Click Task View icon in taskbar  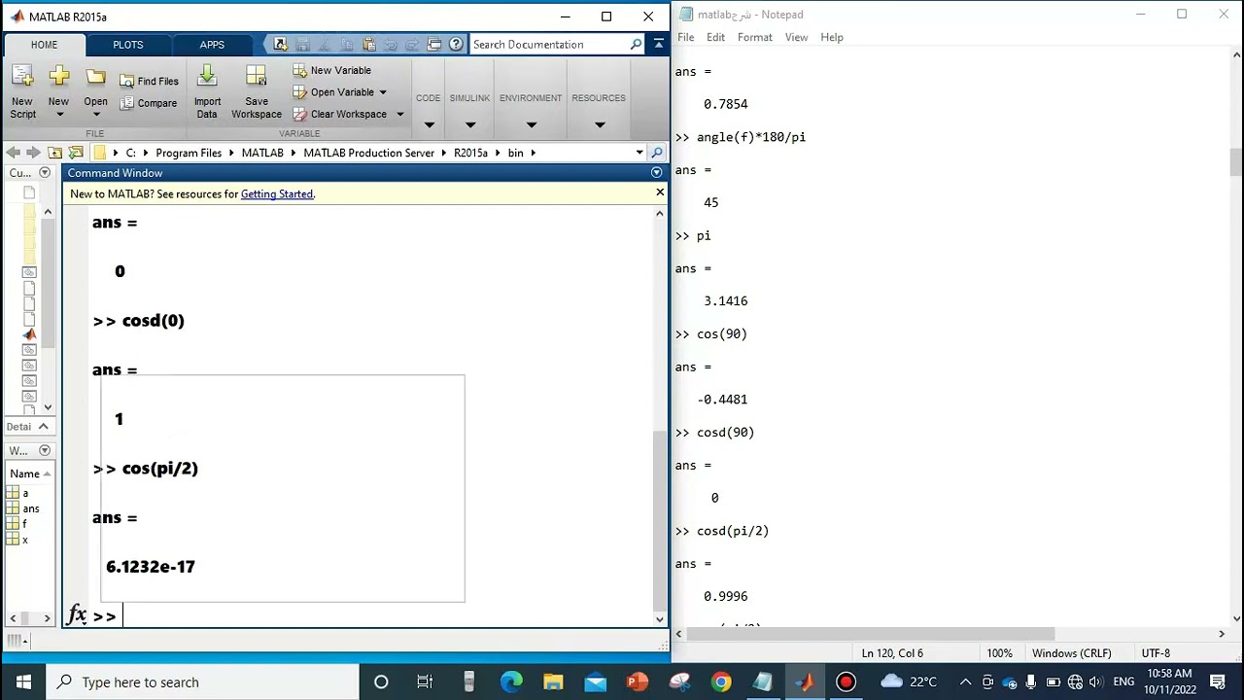(x=425, y=682)
